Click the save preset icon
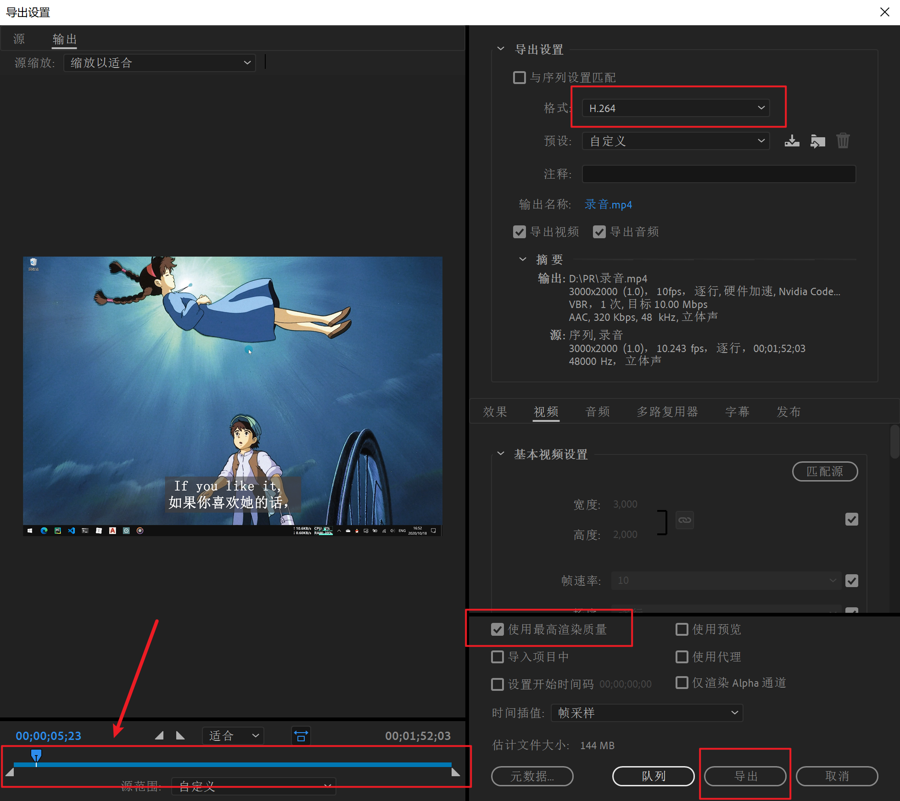Viewport: 900px width, 801px height. (x=792, y=141)
